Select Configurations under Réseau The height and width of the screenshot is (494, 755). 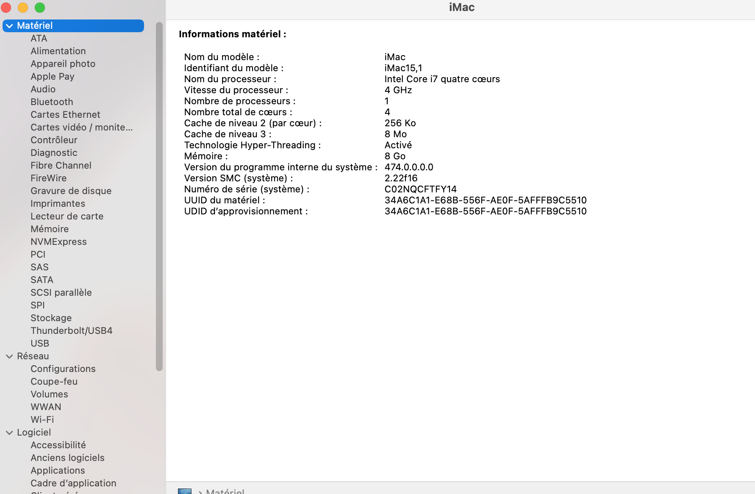point(63,369)
